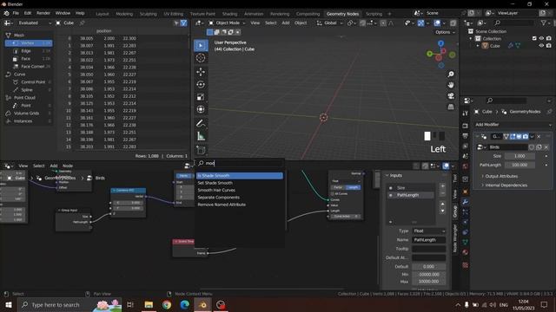The height and width of the screenshot is (312, 556).
Task: Toggle modifier render display
Action: pyautogui.click(x=525, y=137)
